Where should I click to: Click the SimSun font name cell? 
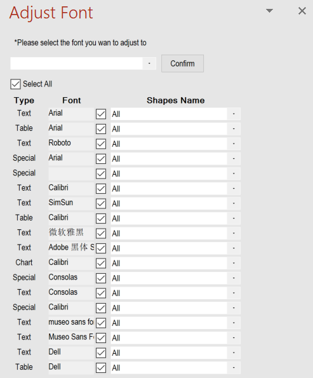[x=71, y=203]
